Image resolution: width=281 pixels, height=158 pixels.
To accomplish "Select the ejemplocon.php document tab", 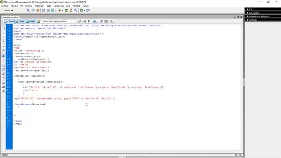I will click(11, 18).
